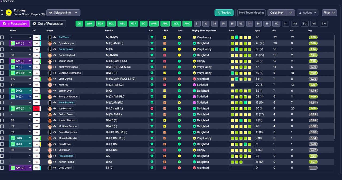Click Daniel James's morale icon
Screen dimensions: 342x180
point(179,49)
